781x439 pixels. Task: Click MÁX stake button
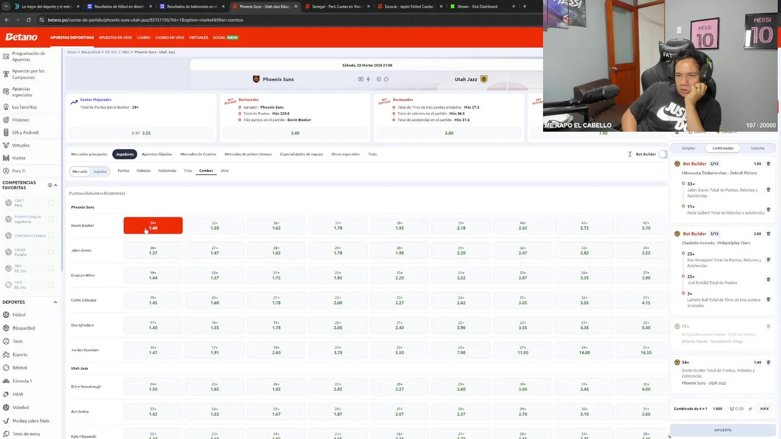[x=765, y=409]
